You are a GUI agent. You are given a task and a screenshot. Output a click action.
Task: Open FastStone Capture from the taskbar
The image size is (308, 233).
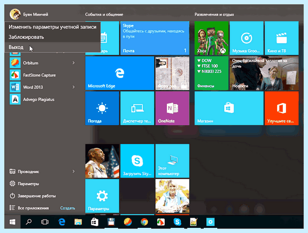[161, 222]
